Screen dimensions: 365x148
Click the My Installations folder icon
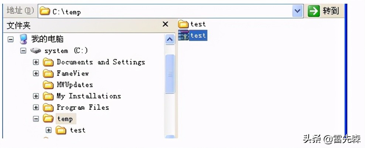click(x=48, y=96)
